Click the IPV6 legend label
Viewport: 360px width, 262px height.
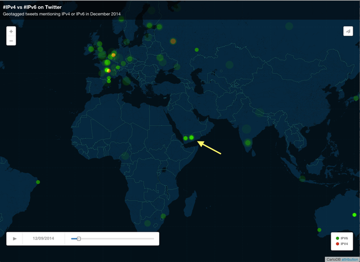point(344,238)
